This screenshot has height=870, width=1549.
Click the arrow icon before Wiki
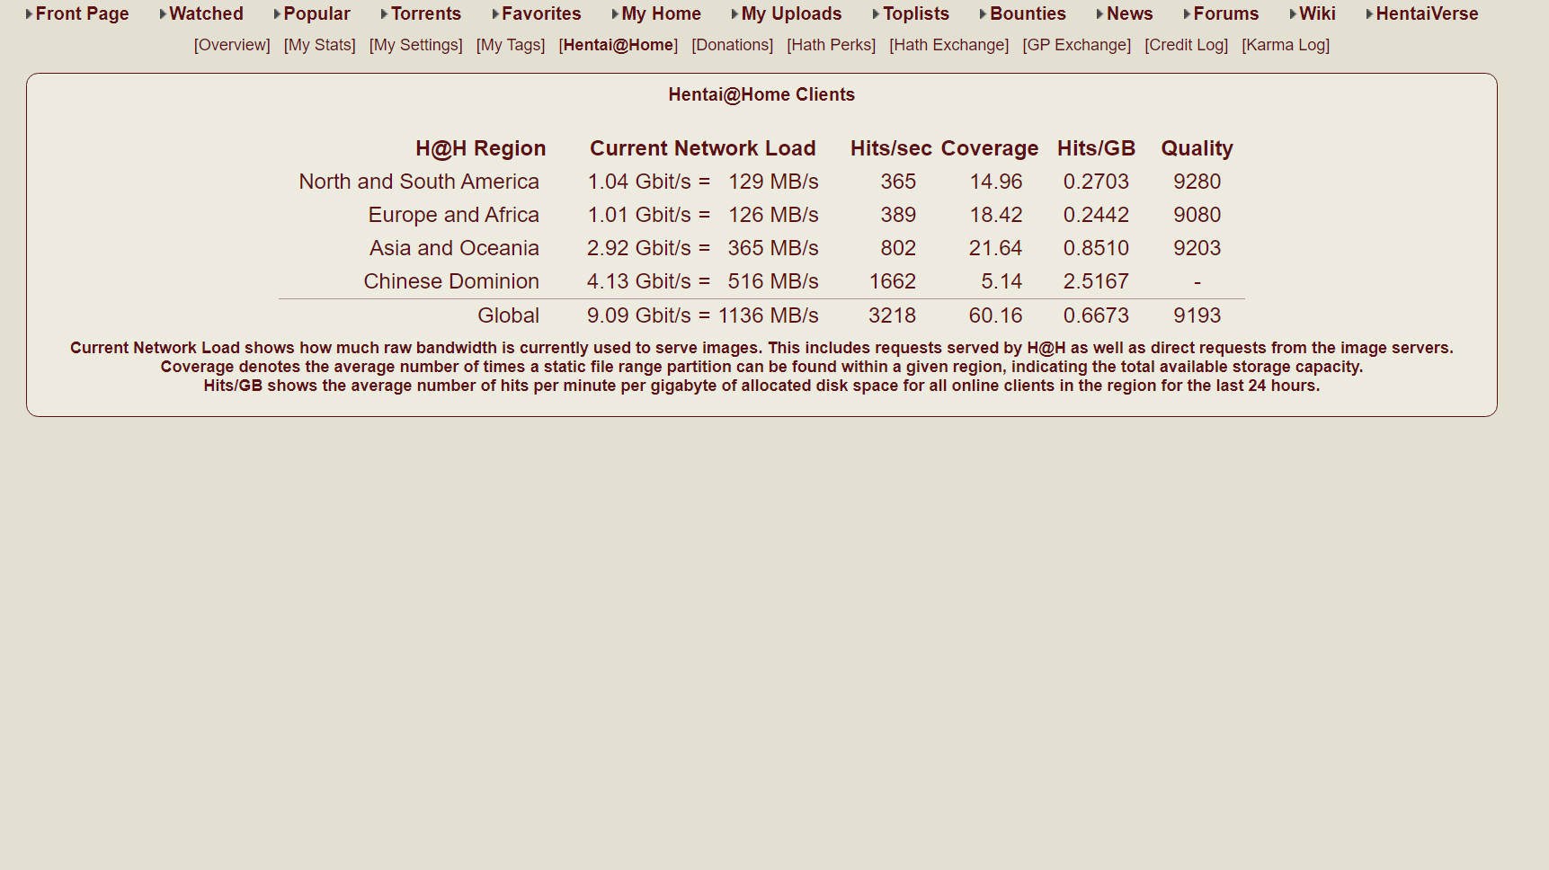pyautogui.click(x=1293, y=14)
